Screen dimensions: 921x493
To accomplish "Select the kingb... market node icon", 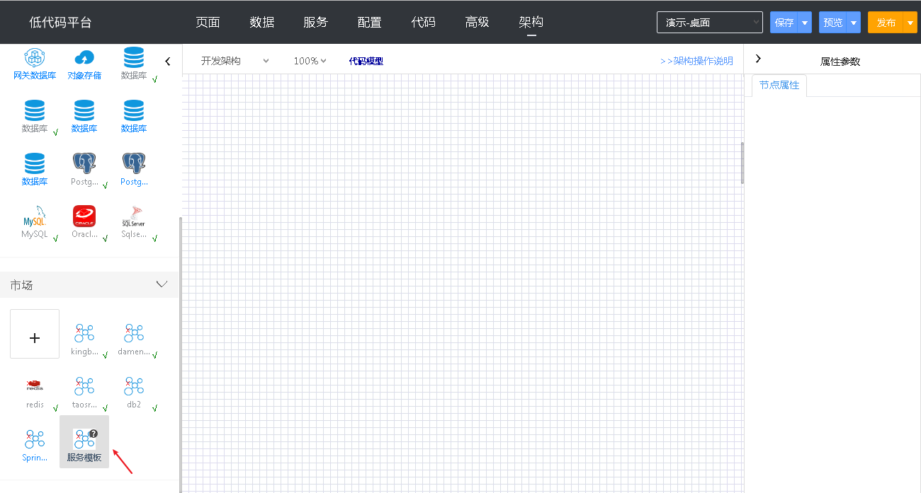I will [x=84, y=333].
